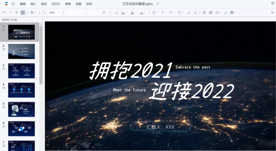Click the fit-to-screen icon beside zoom
Screen dimensions: 276x151
44,12
